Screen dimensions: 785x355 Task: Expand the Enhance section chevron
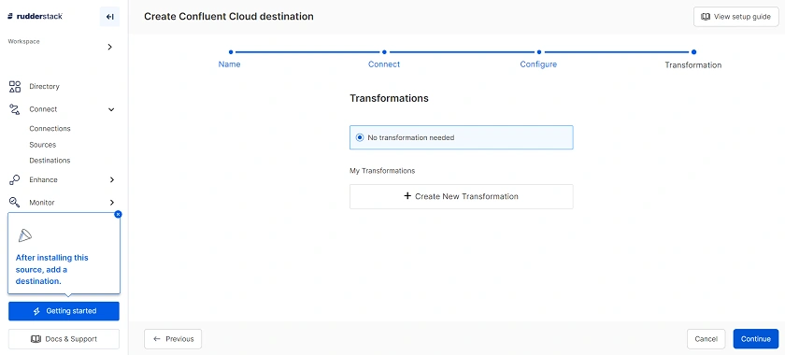pos(111,179)
